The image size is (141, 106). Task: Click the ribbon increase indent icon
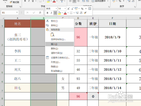tap(87, 1)
